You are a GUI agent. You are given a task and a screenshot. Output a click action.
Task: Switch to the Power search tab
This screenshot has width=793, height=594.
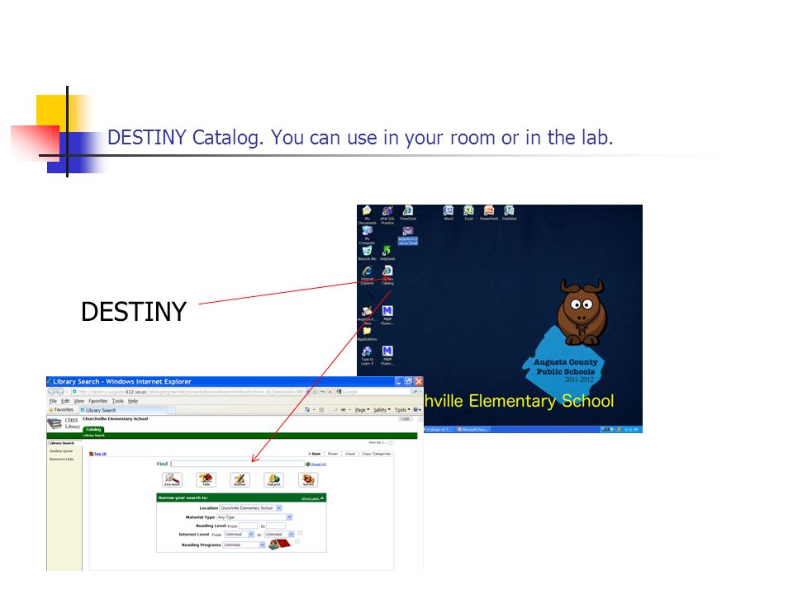click(333, 454)
